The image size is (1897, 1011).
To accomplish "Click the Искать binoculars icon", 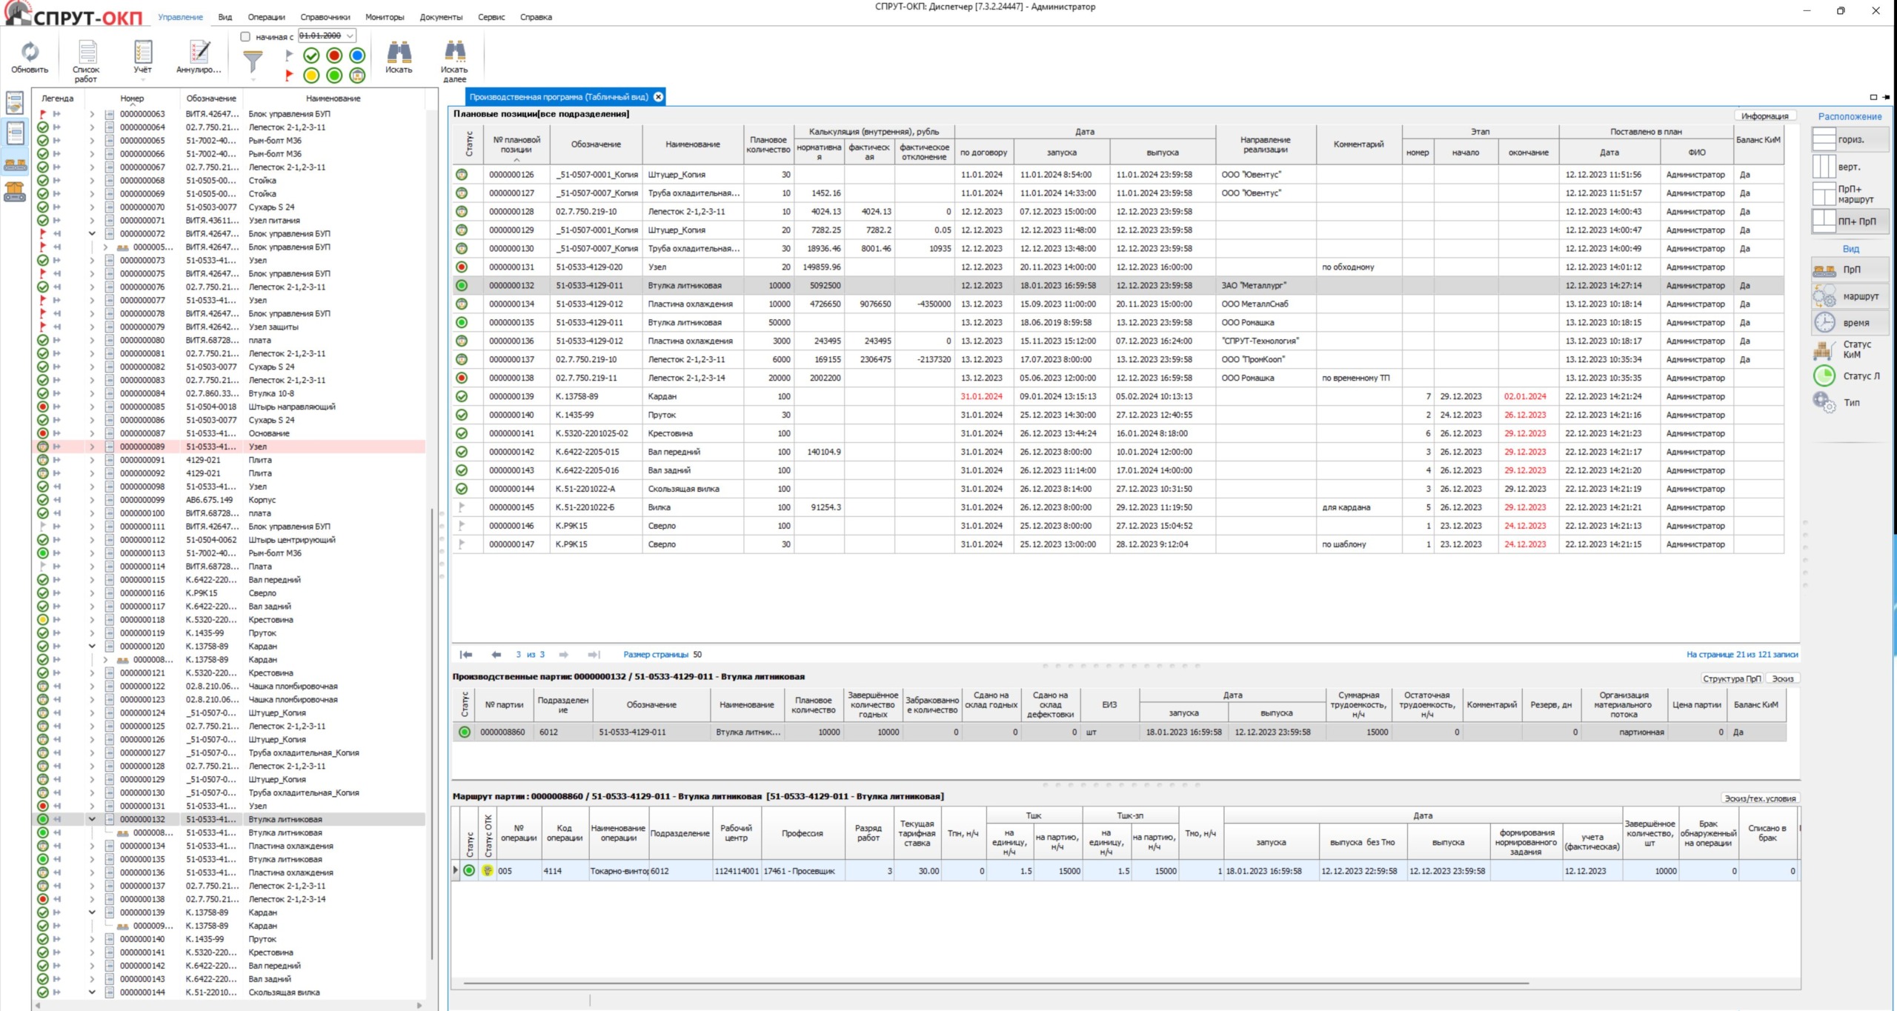I will [399, 53].
